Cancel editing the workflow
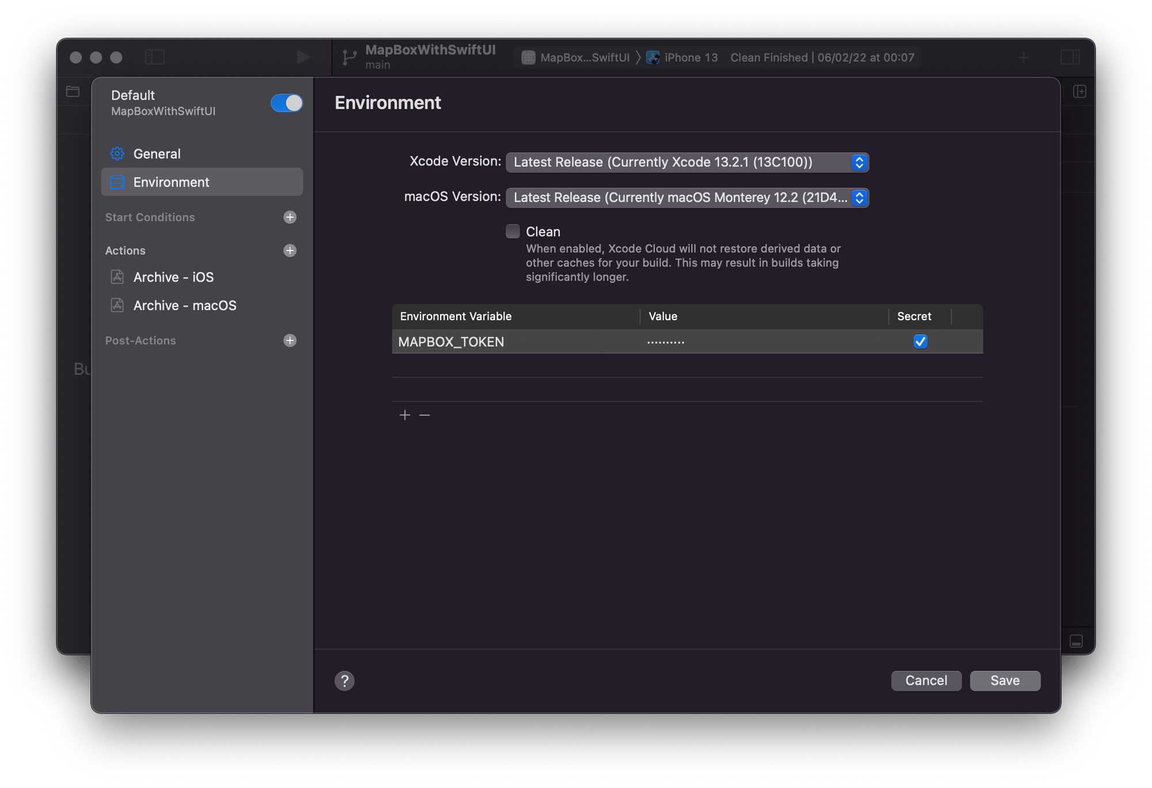This screenshot has height=788, width=1152. 926,680
